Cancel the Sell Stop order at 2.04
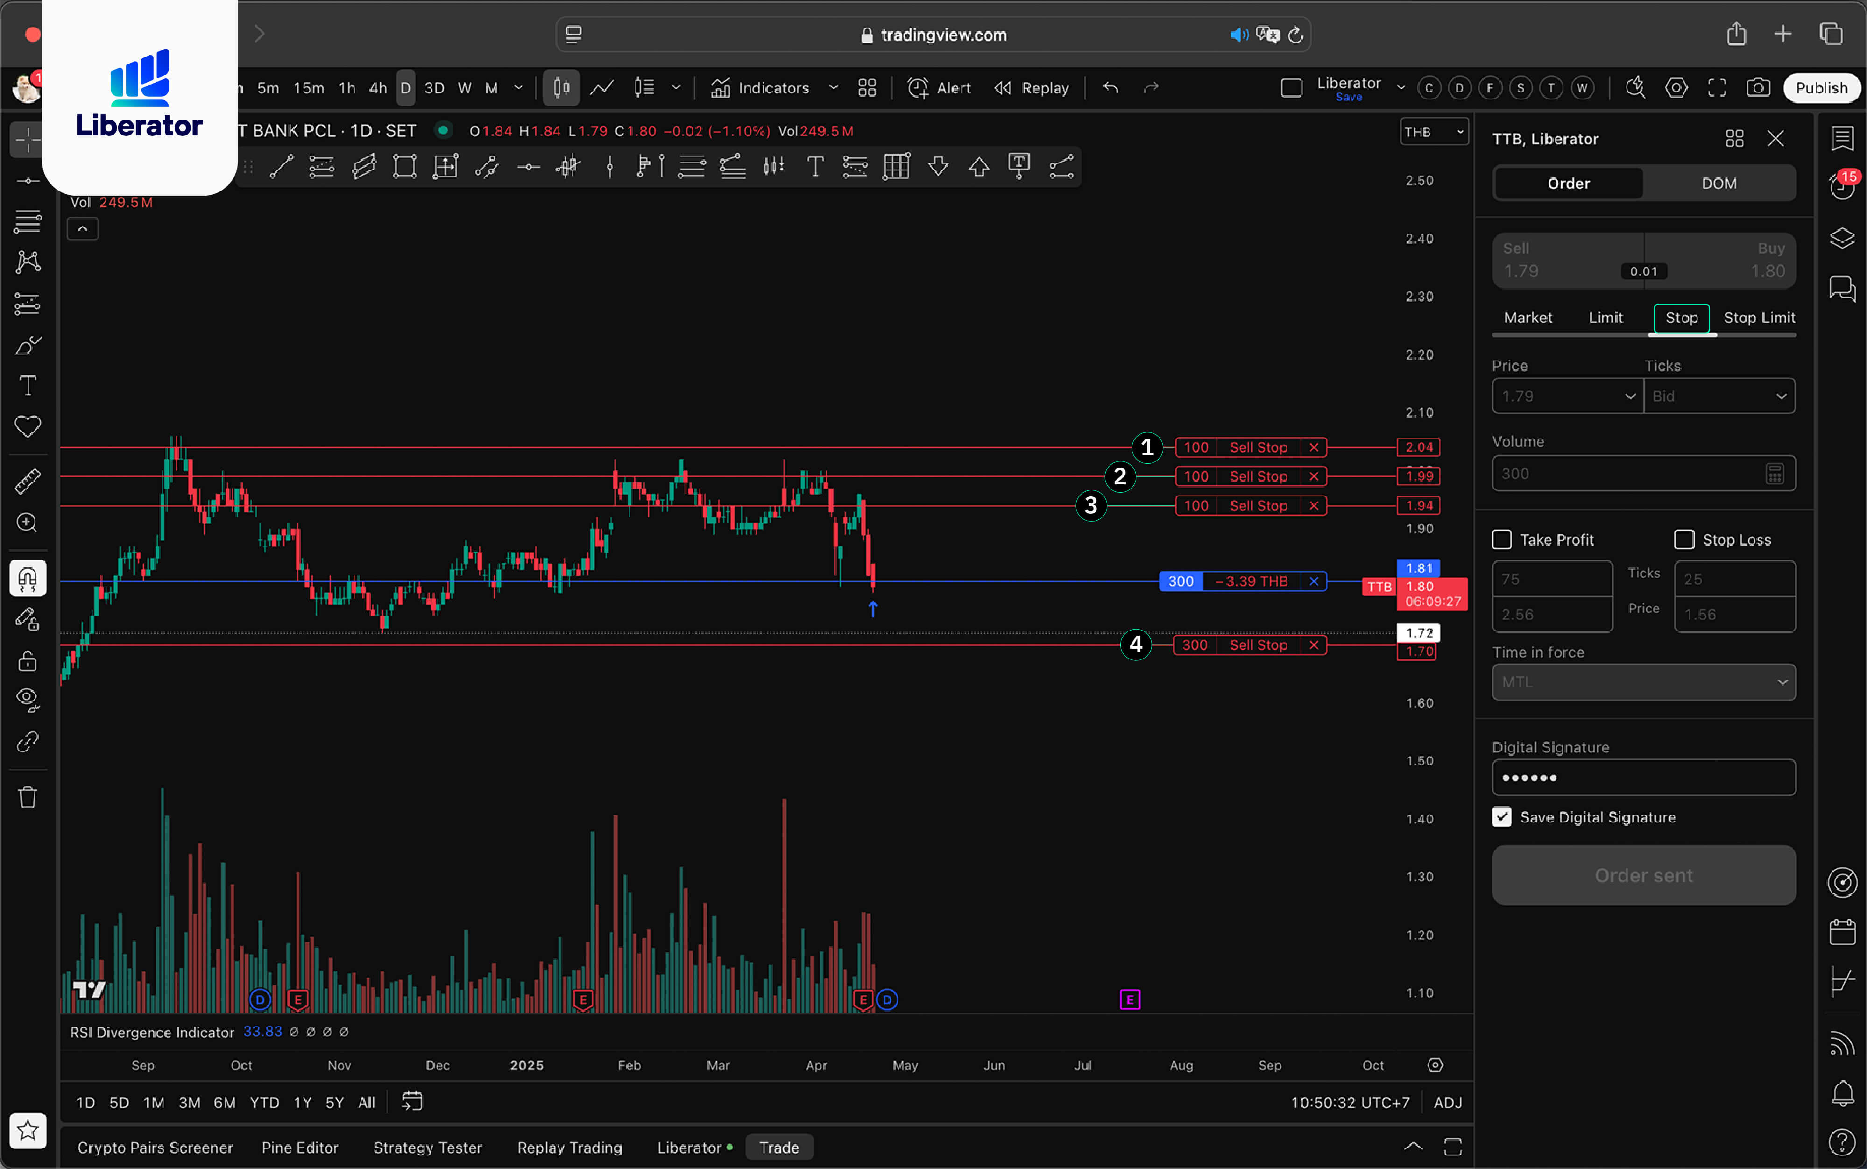Image resolution: width=1867 pixels, height=1169 pixels. (x=1314, y=447)
